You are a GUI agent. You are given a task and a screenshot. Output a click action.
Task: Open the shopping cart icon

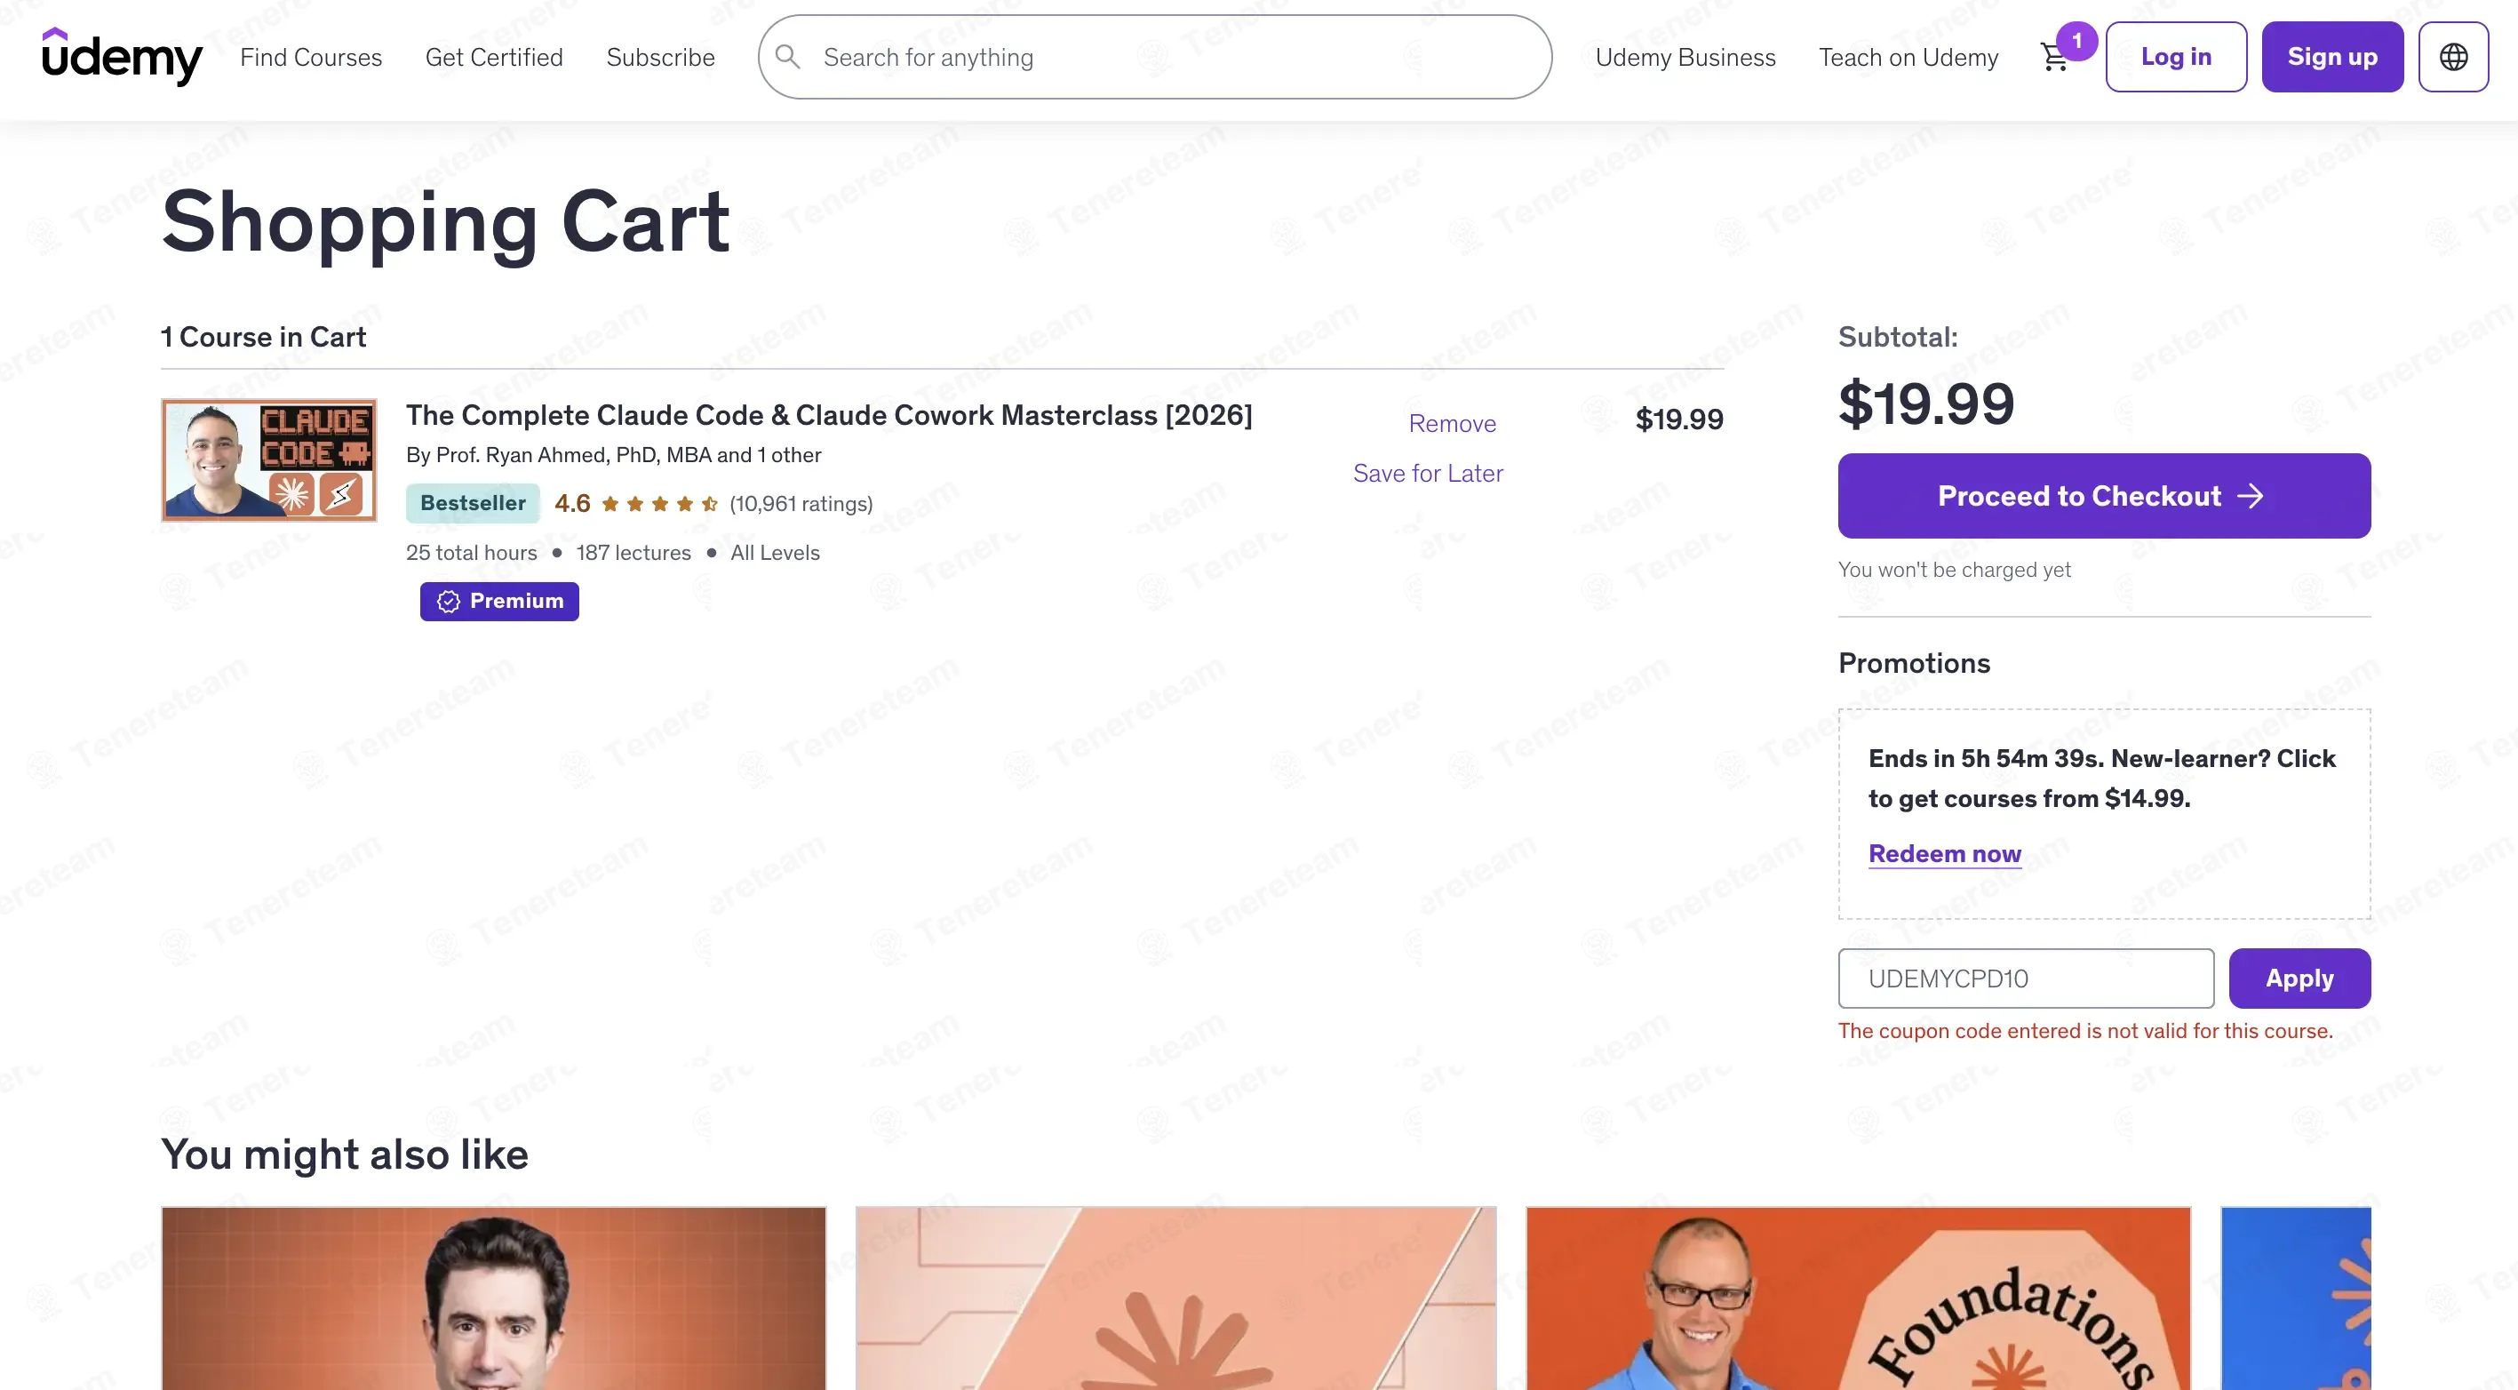pos(2053,58)
